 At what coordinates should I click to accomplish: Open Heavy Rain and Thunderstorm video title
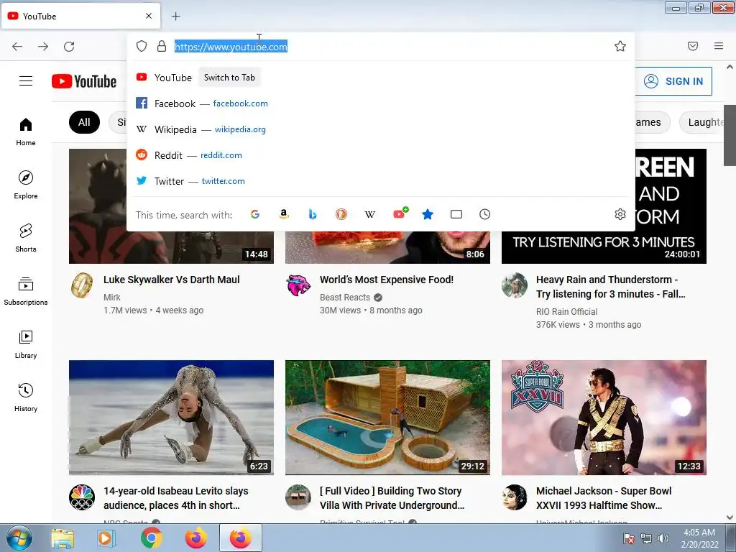[611, 287]
